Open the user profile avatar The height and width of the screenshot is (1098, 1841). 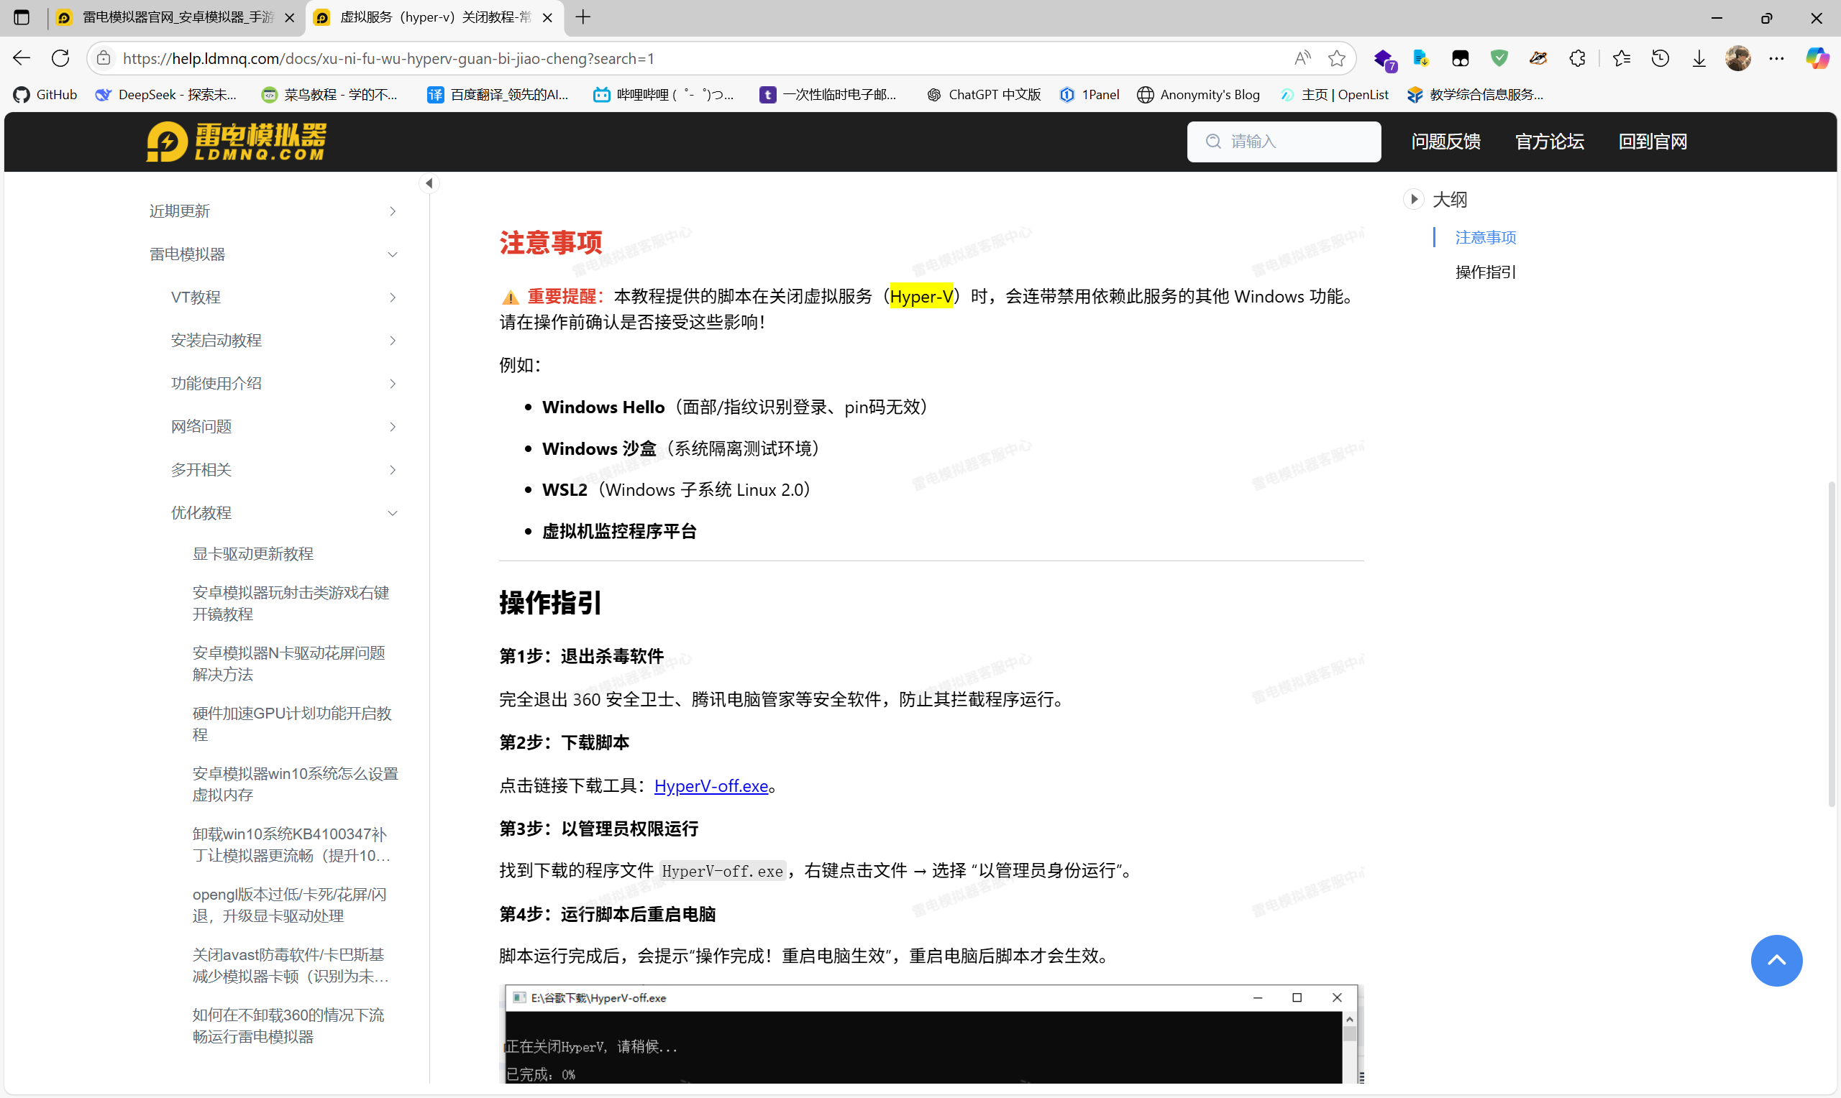pos(1737,58)
